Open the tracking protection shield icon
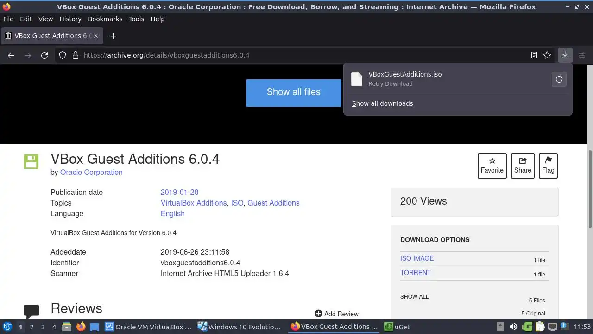This screenshot has width=593, height=334. tap(63, 55)
